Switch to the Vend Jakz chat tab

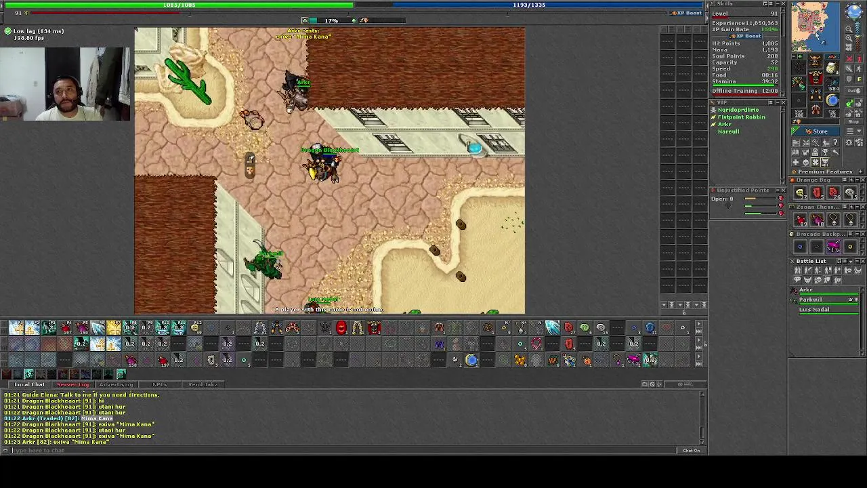(203, 384)
